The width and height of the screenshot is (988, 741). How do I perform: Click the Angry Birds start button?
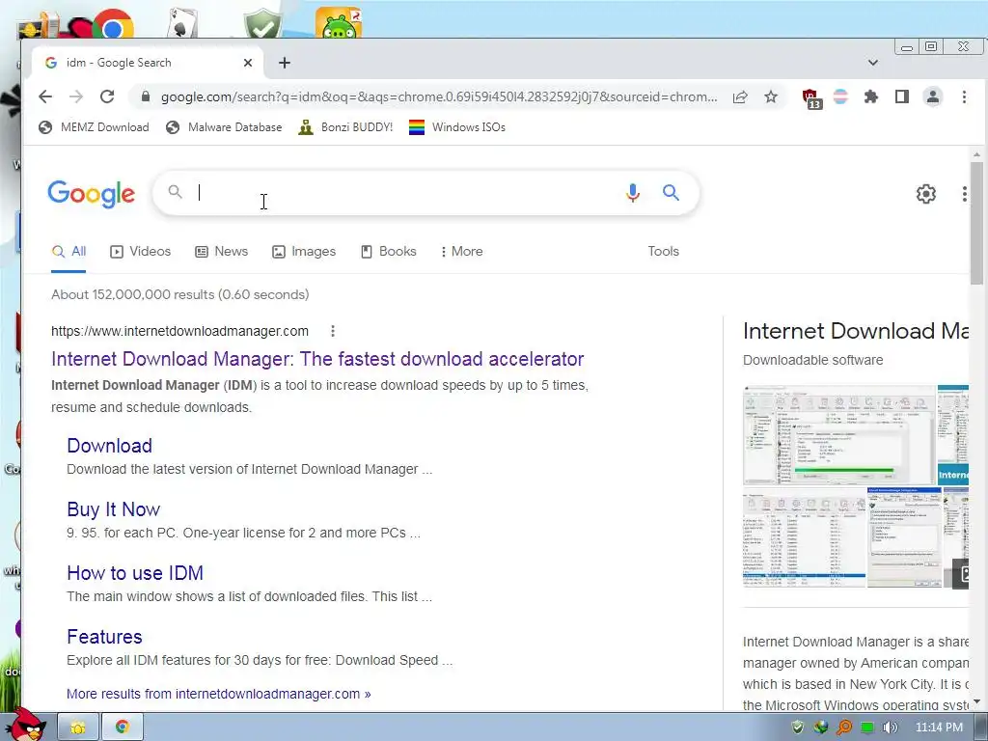click(28, 725)
